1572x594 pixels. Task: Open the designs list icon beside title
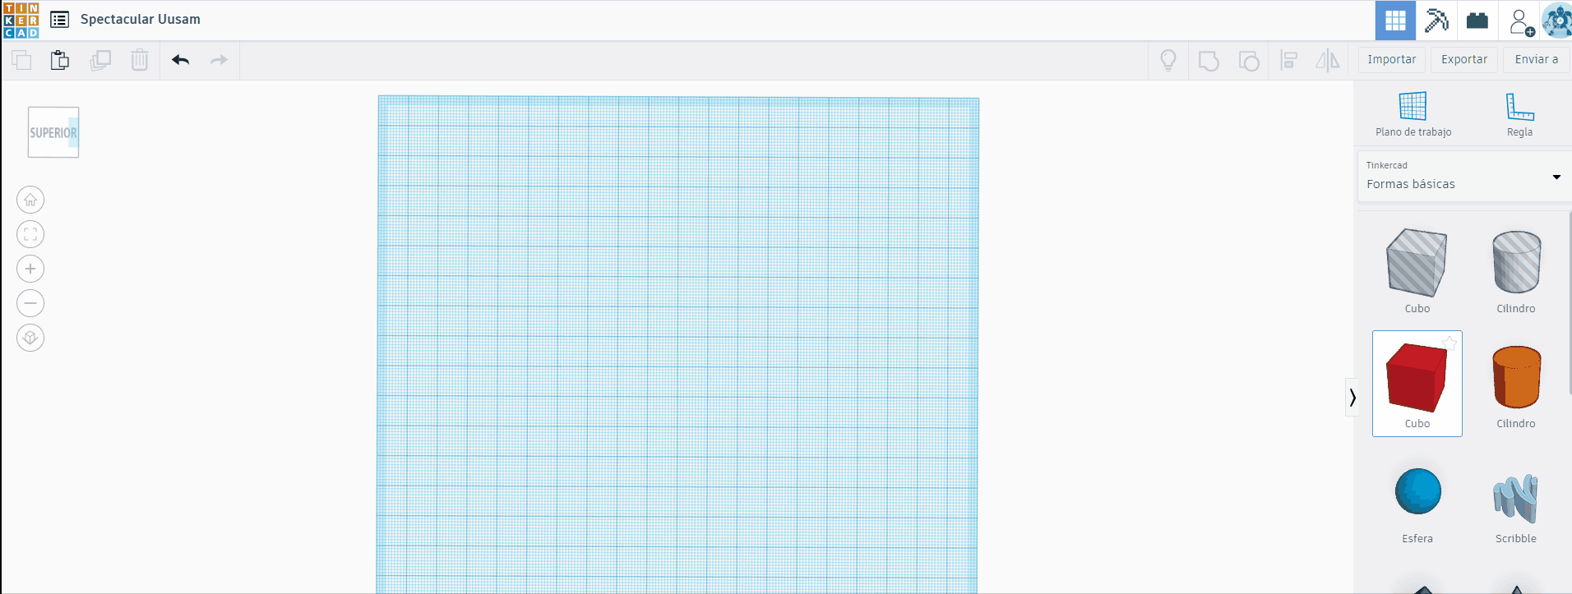coord(59,20)
